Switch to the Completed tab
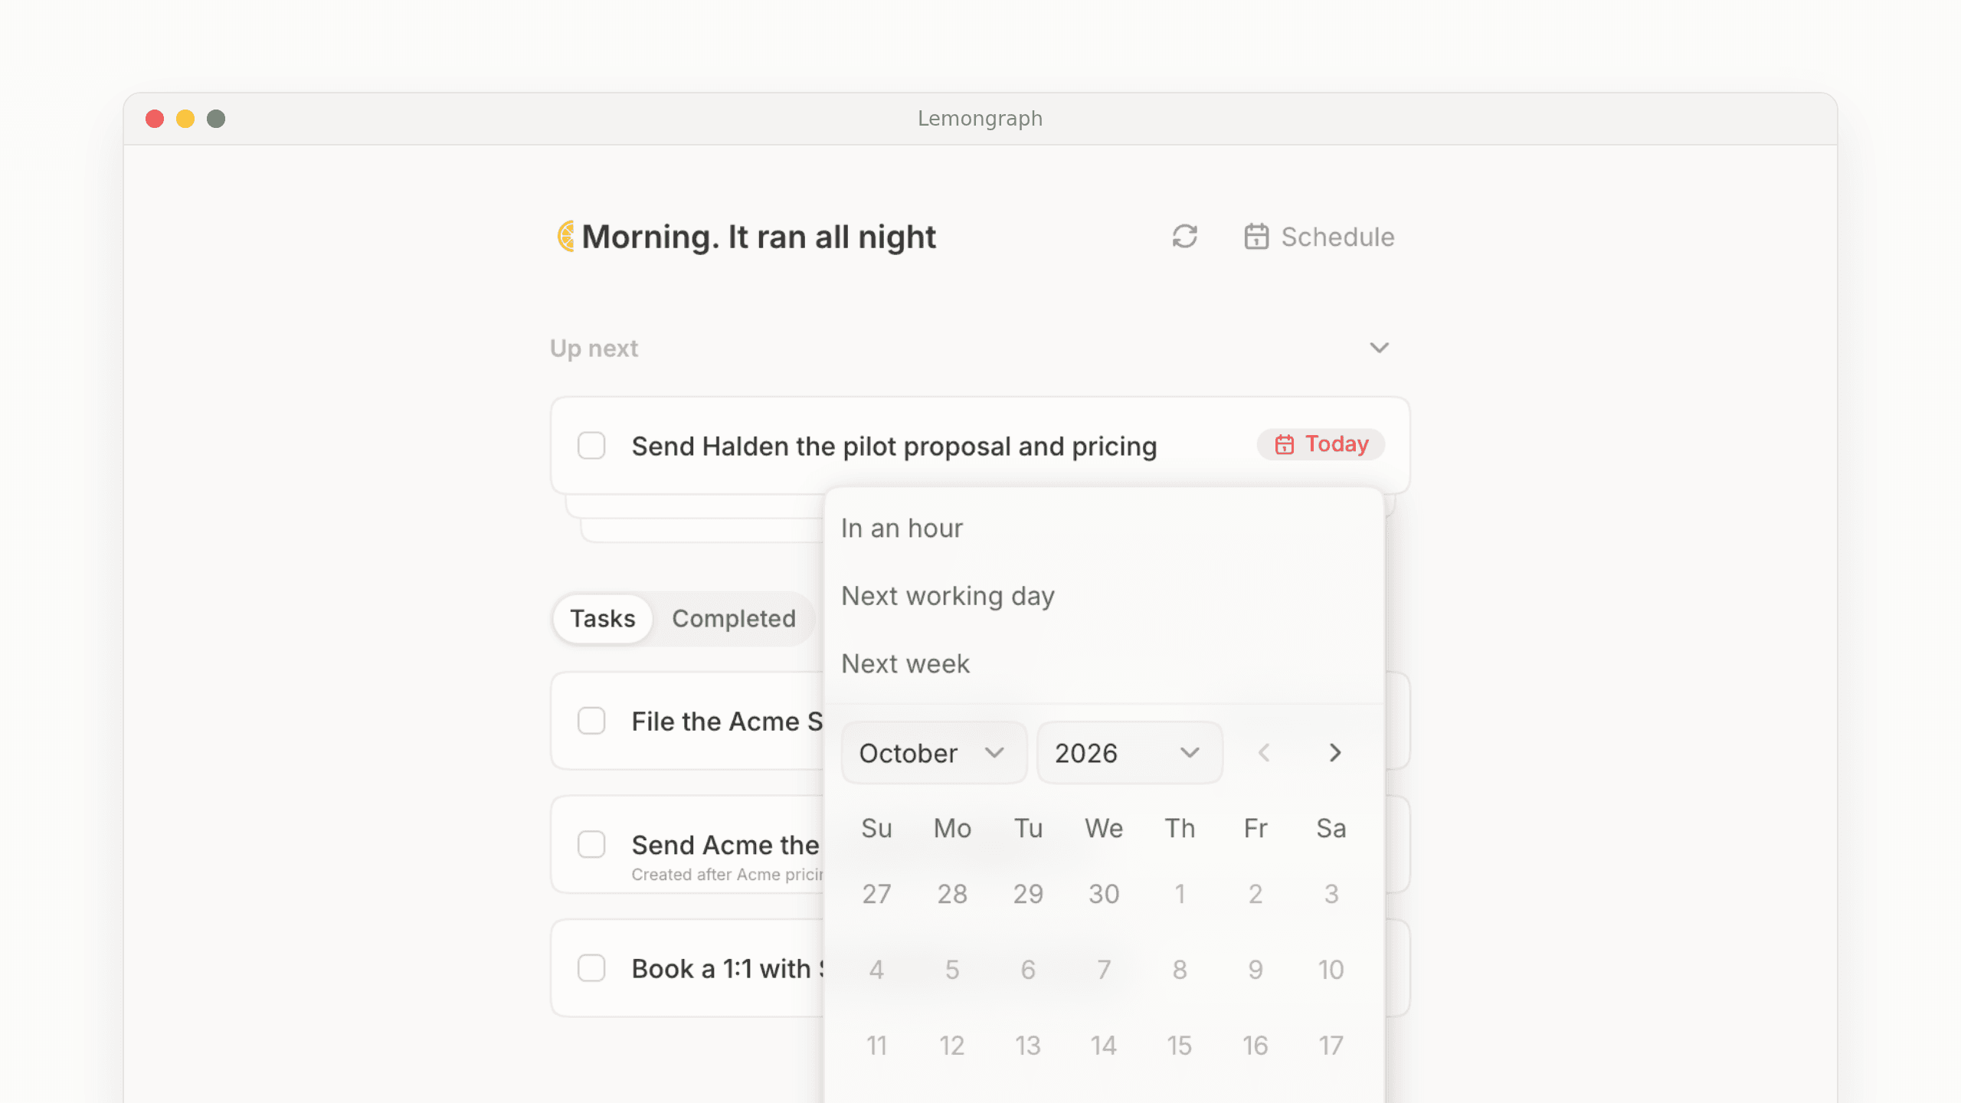 [x=734, y=618]
